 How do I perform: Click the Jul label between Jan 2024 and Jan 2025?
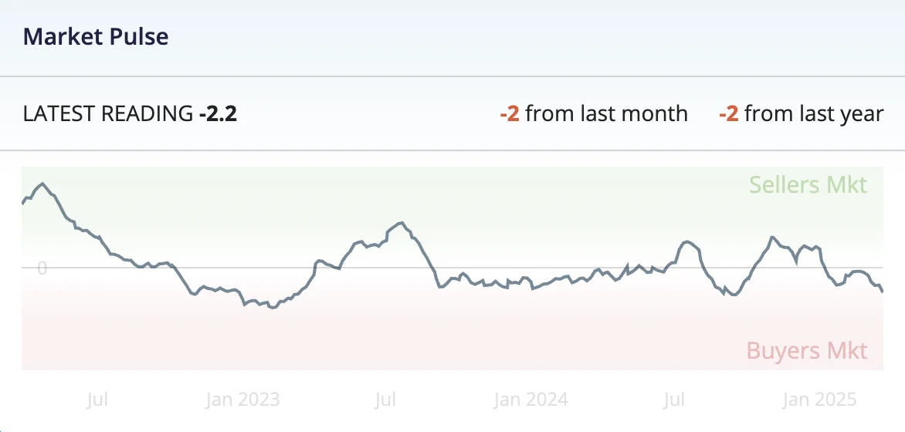pos(674,400)
